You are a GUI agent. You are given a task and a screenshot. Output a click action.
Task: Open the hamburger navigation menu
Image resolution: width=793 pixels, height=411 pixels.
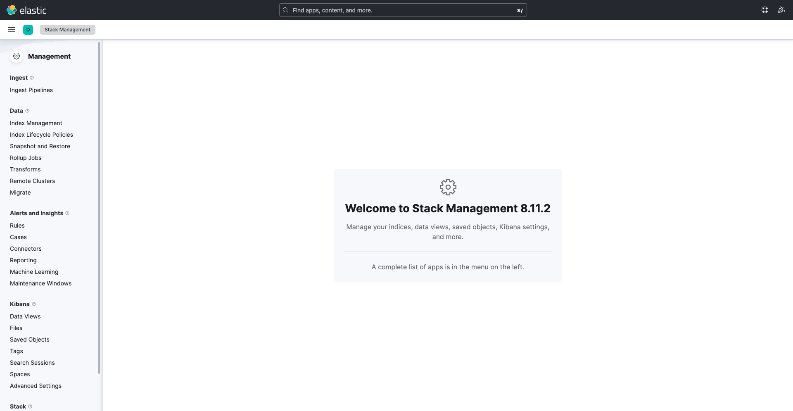(12, 30)
